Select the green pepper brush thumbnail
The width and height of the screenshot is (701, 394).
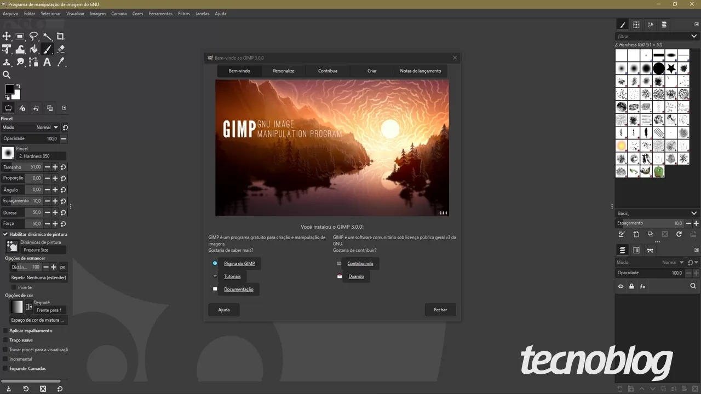pos(658,171)
